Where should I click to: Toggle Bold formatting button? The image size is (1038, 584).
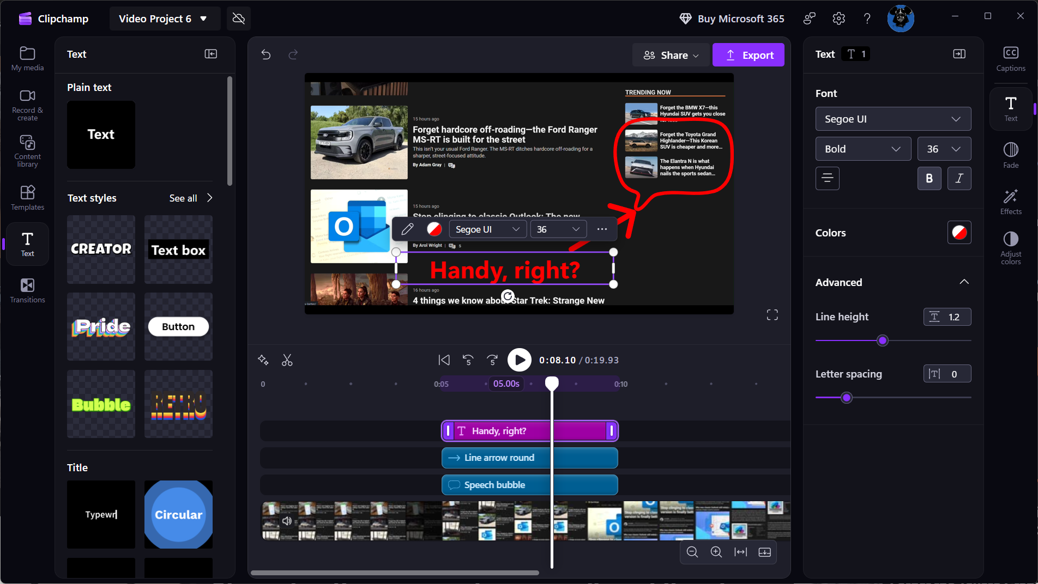tap(930, 178)
